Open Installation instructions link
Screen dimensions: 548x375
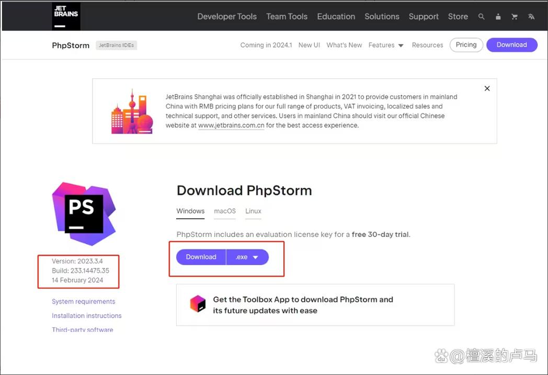tap(87, 315)
